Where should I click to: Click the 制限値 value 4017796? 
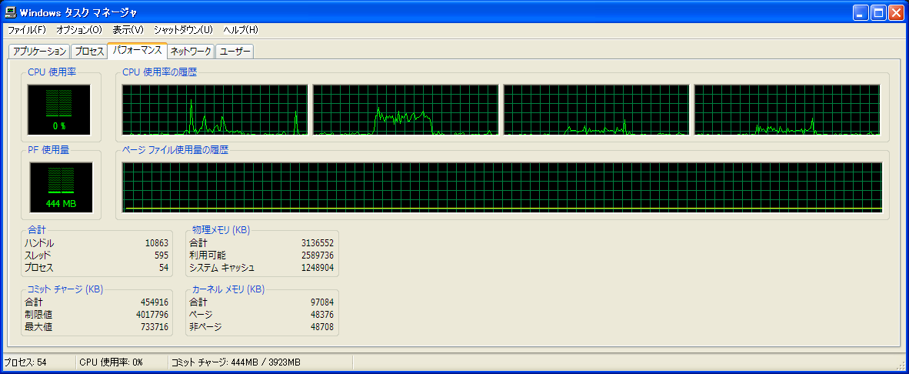(x=152, y=315)
